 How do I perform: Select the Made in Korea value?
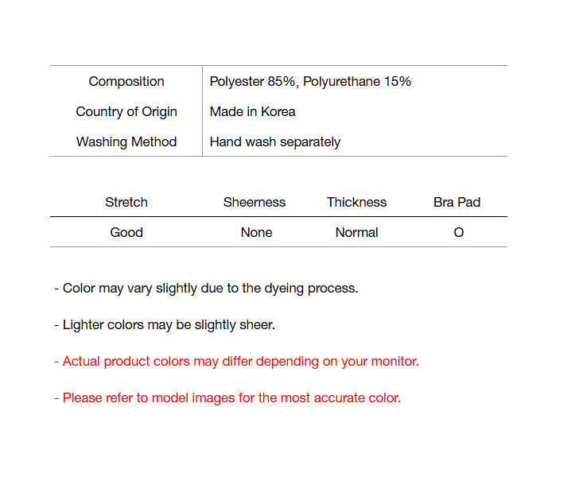[252, 111]
